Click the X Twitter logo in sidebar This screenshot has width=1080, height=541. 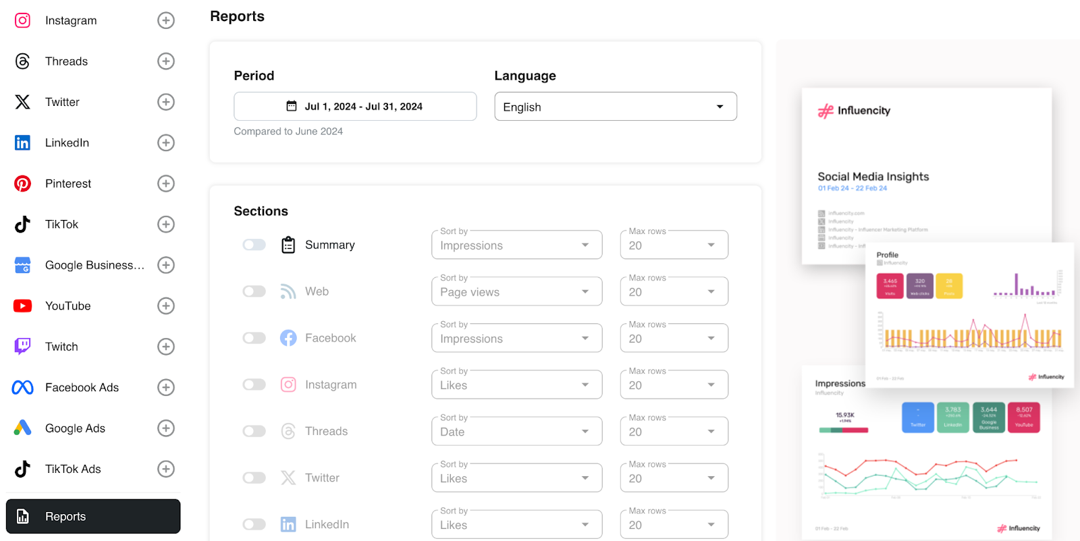click(22, 102)
